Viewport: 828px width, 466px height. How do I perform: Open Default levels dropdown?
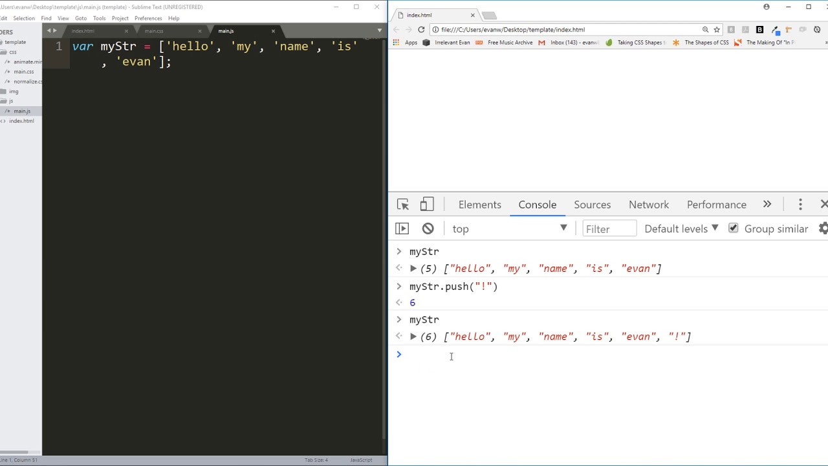682,228
